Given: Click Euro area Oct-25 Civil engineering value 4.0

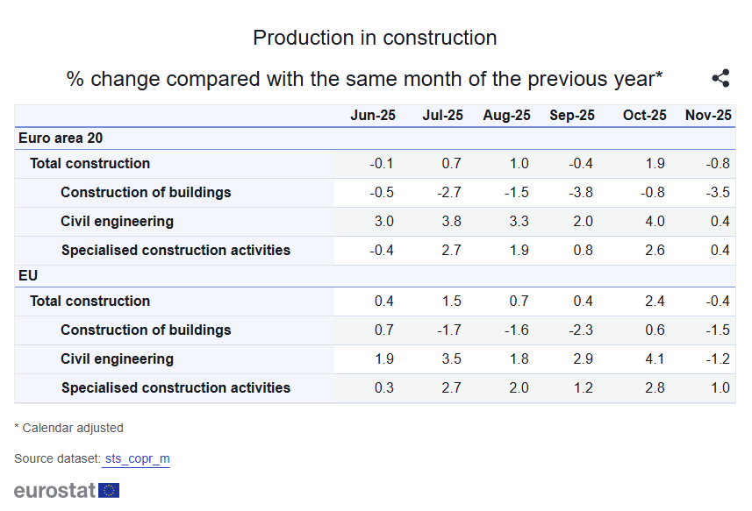Looking at the screenshot, I should click(x=655, y=222).
